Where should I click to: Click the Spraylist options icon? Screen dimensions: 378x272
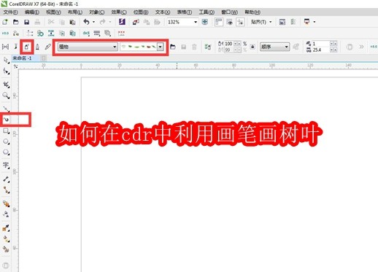point(208,47)
